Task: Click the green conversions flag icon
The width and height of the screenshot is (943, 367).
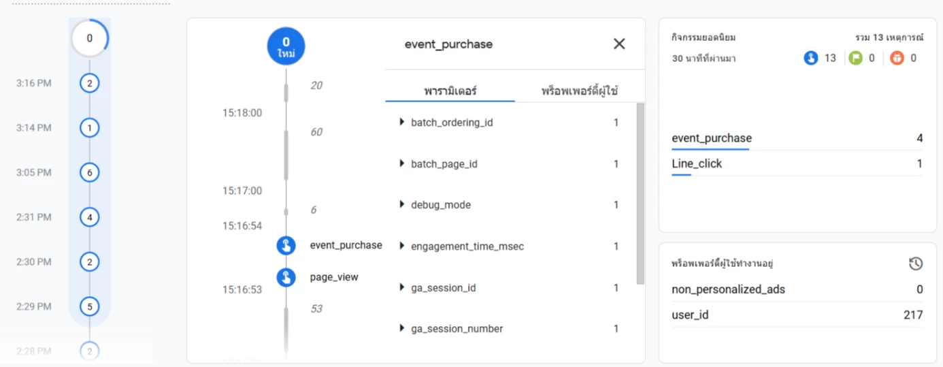Action: tap(855, 59)
